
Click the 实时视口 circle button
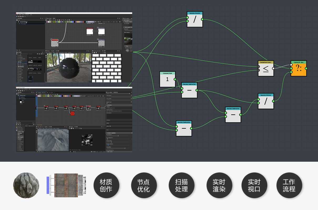point(254,185)
